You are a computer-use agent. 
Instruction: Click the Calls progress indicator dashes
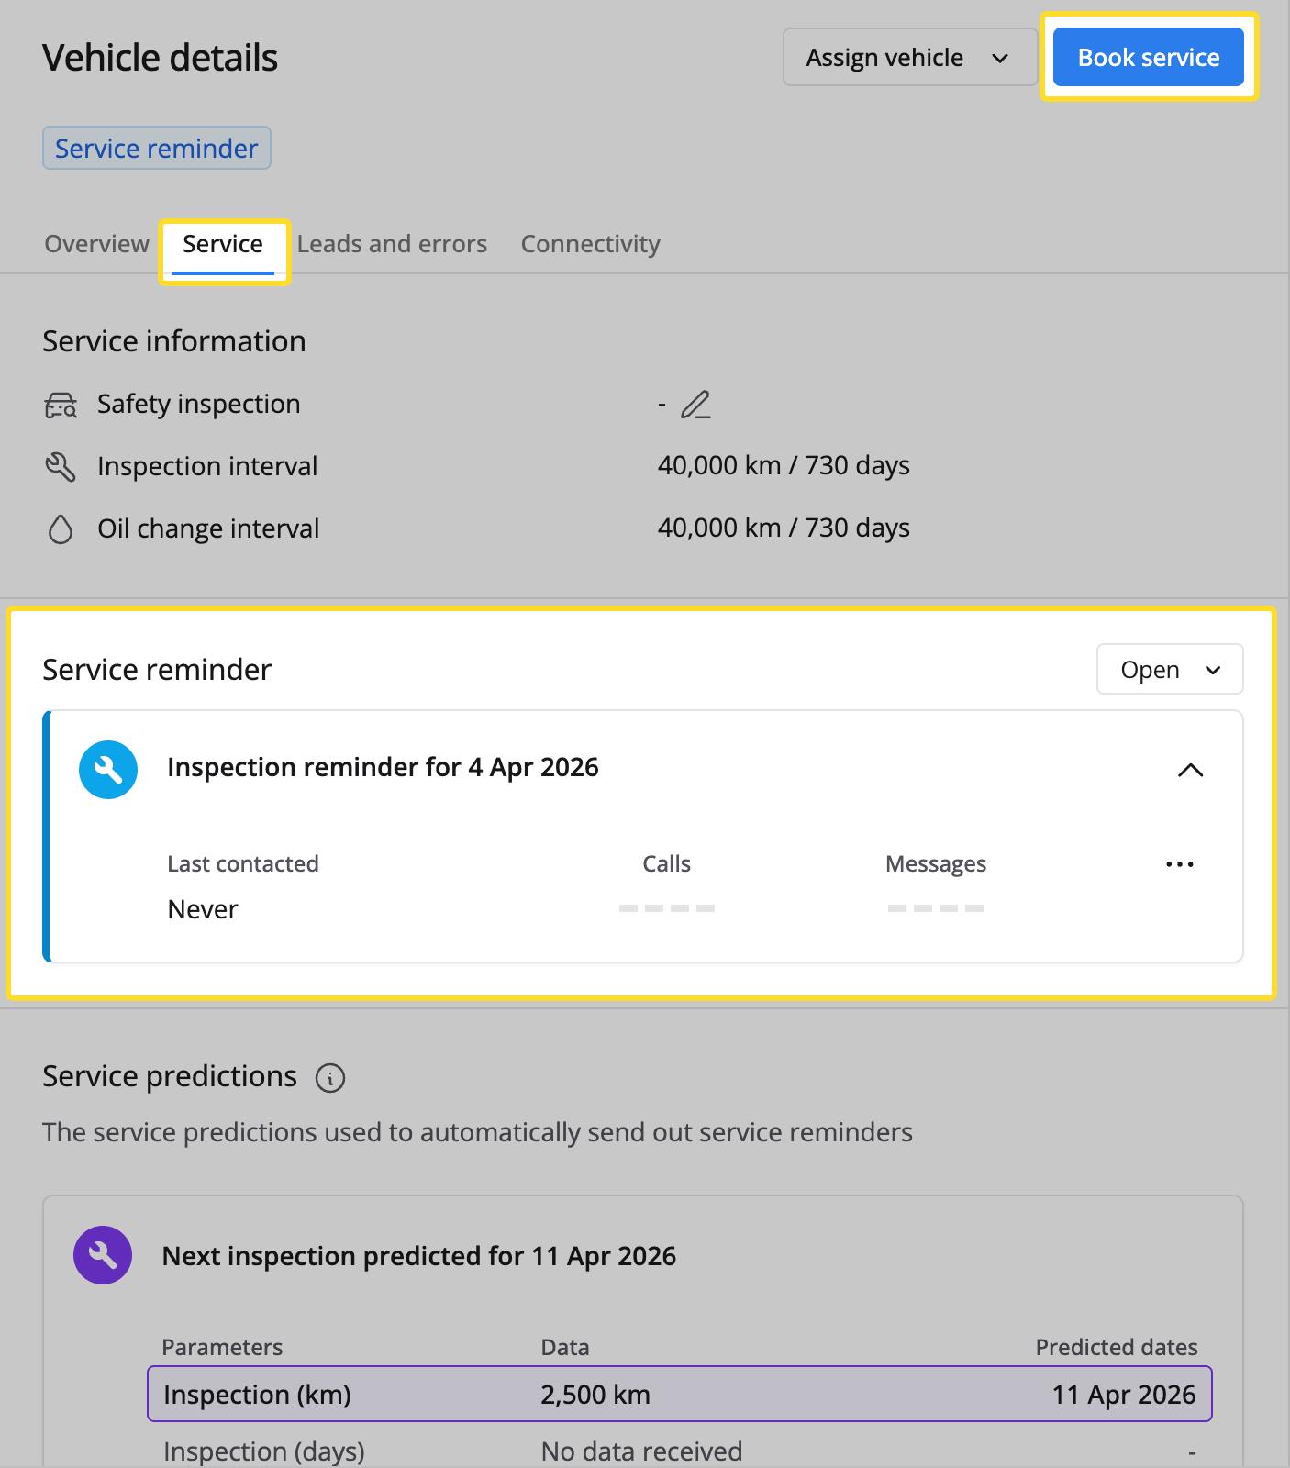tap(666, 908)
